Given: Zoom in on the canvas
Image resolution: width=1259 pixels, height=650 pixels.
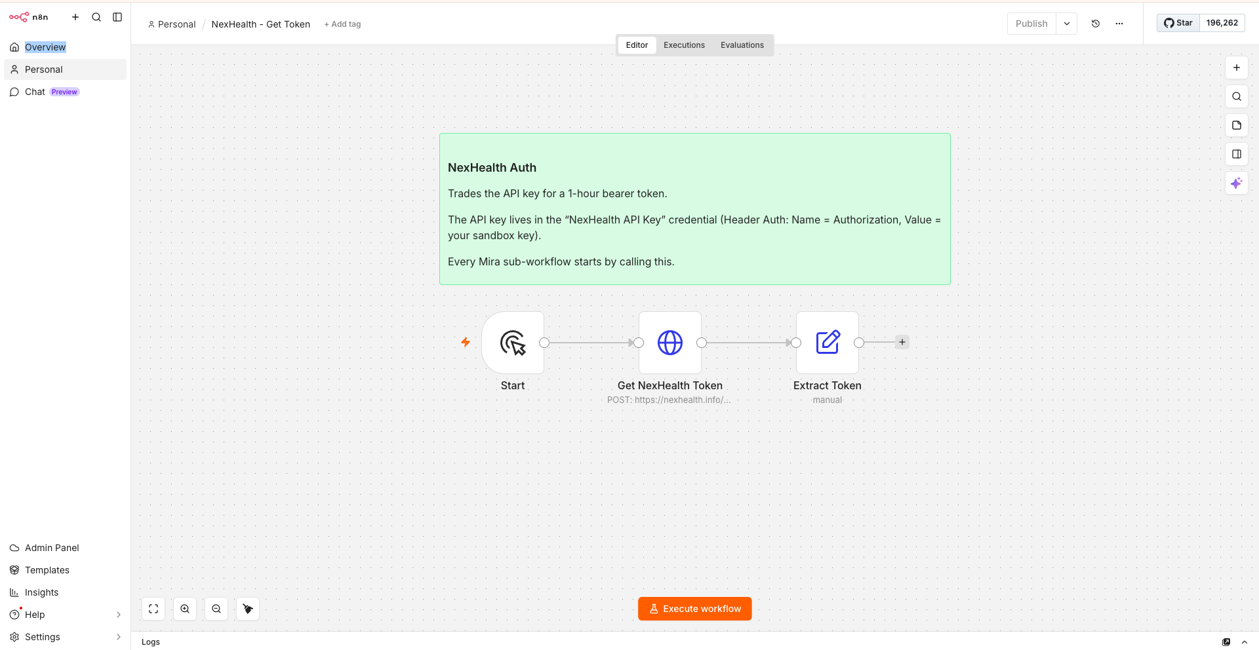Looking at the screenshot, I should point(185,609).
